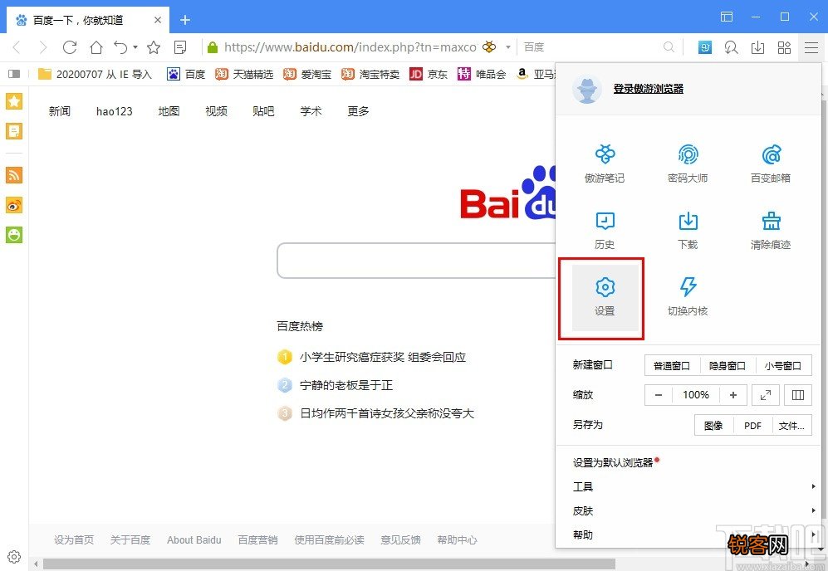Open the 百变邮箱 mailbox icon
This screenshot has height=571, width=828.
click(771, 164)
